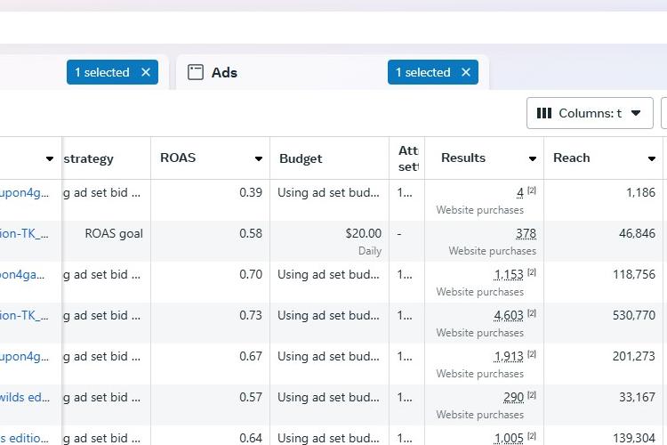
Task: Click the dropdown arrow left of strategy column
Action: [50, 159]
